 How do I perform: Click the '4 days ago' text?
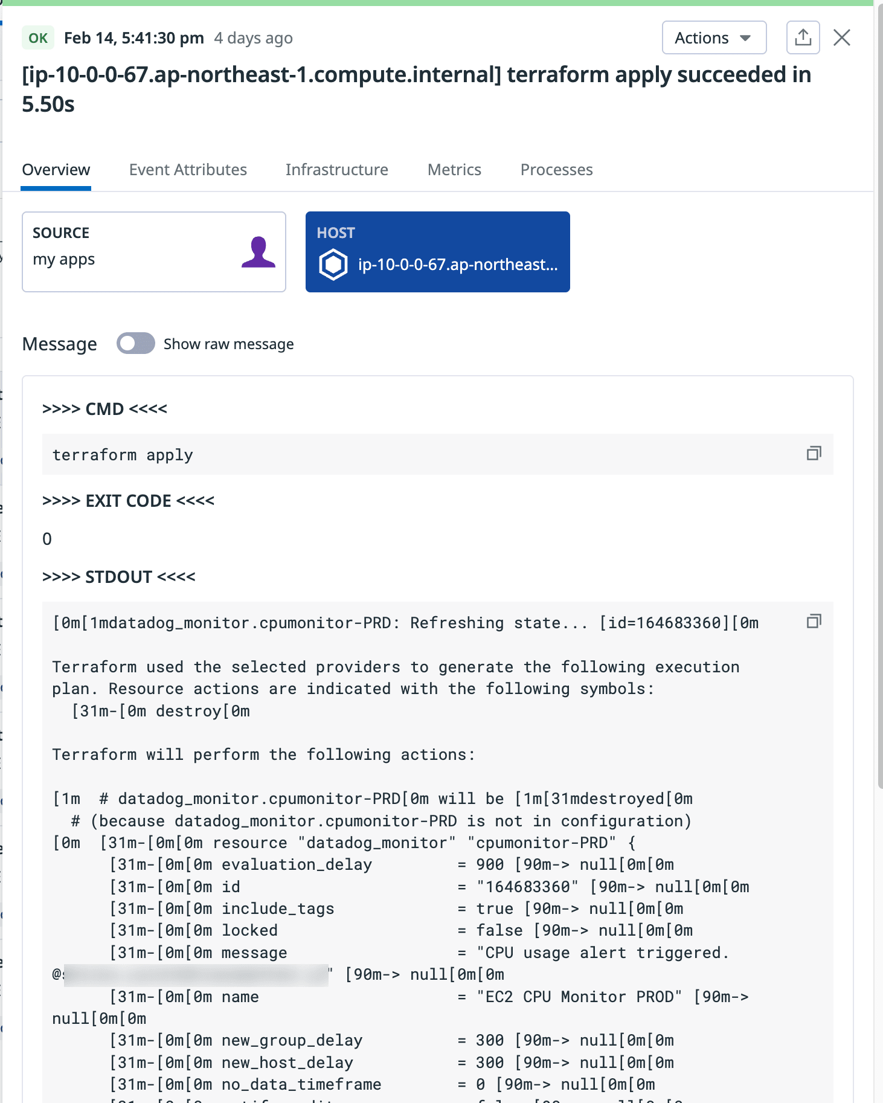coord(254,38)
